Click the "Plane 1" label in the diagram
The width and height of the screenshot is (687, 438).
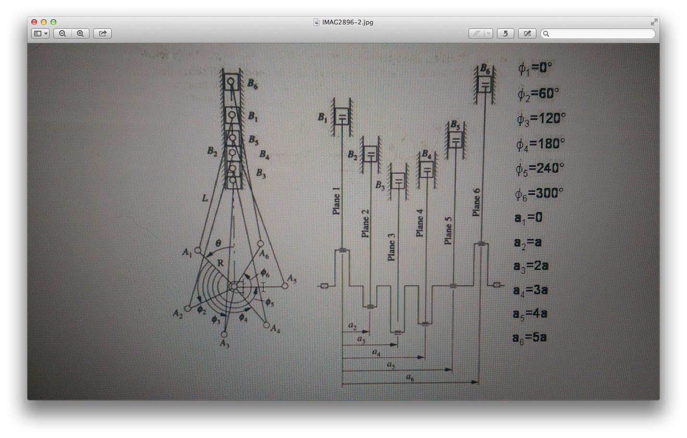click(x=336, y=200)
